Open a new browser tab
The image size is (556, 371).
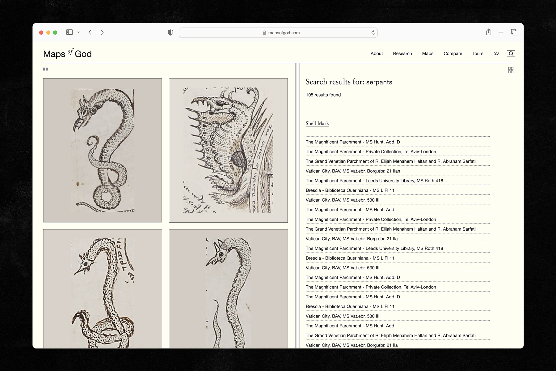pyautogui.click(x=501, y=32)
